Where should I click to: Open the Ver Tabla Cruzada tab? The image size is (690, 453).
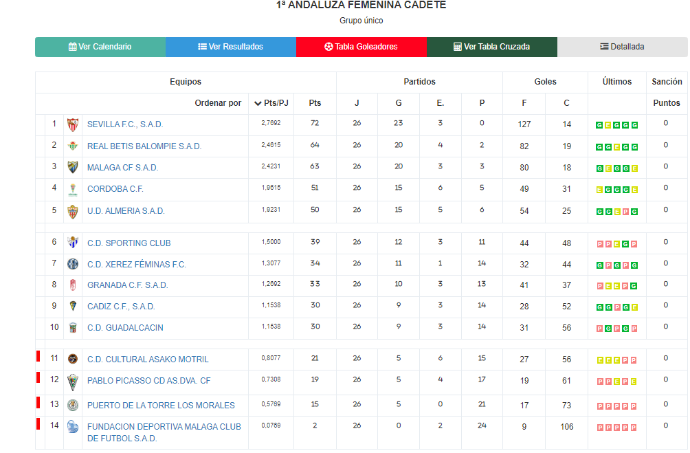[x=492, y=47]
